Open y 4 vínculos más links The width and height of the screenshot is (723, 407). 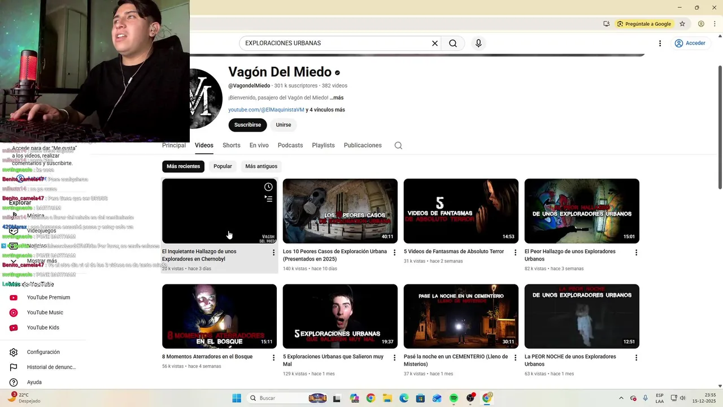coord(325,110)
